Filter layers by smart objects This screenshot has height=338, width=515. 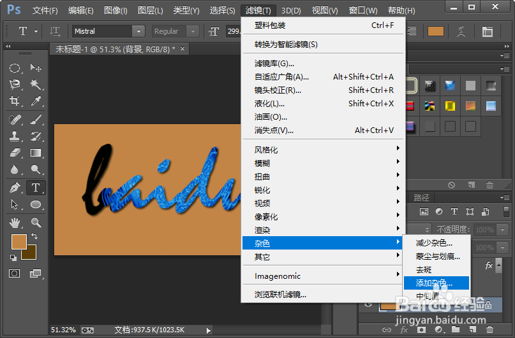click(486, 211)
